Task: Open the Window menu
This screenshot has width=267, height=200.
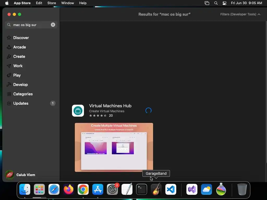Action: tap(68, 3)
